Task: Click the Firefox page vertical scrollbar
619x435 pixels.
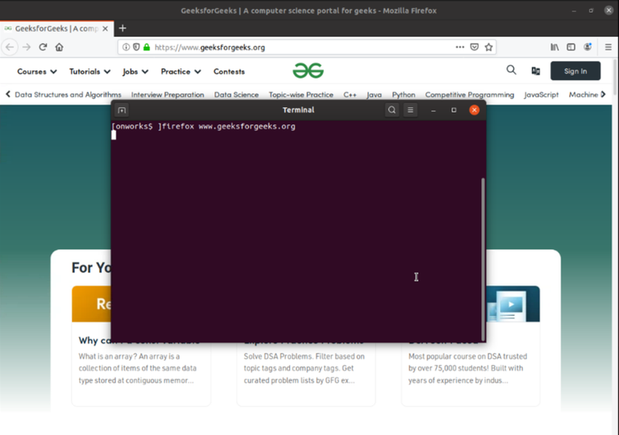Action: click(x=616, y=77)
